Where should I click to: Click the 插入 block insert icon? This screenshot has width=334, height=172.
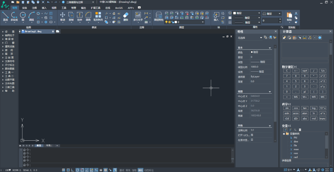coord(216,16)
